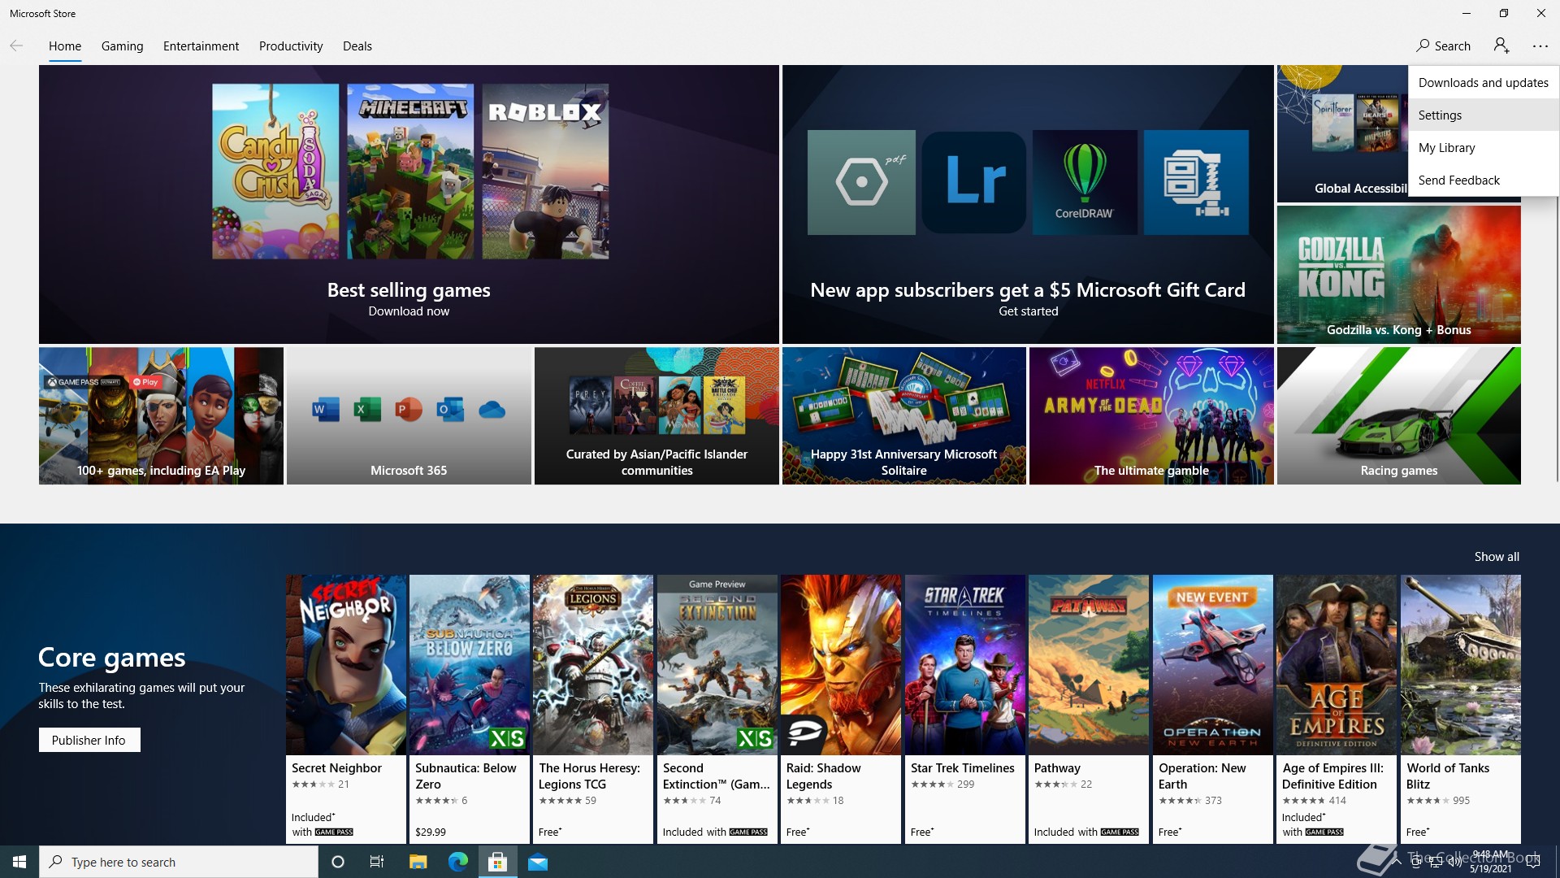Click the taskbar volume speaker icon
This screenshot has height=878, width=1560.
(x=1454, y=862)
